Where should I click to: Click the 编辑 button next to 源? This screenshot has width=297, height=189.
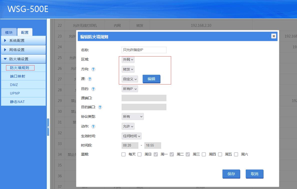[151, 79]
